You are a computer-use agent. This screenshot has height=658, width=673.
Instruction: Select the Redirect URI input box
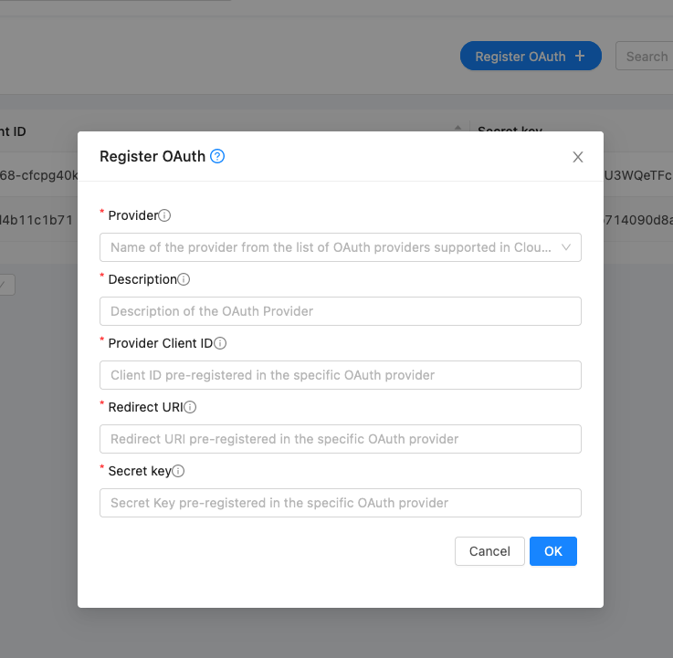(340, 439)
